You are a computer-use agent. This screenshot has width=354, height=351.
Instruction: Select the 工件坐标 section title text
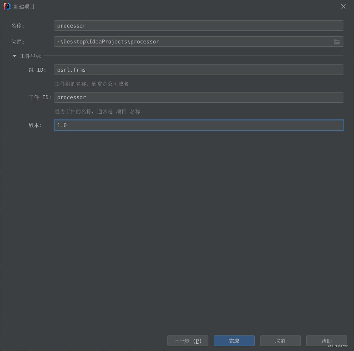30,55
